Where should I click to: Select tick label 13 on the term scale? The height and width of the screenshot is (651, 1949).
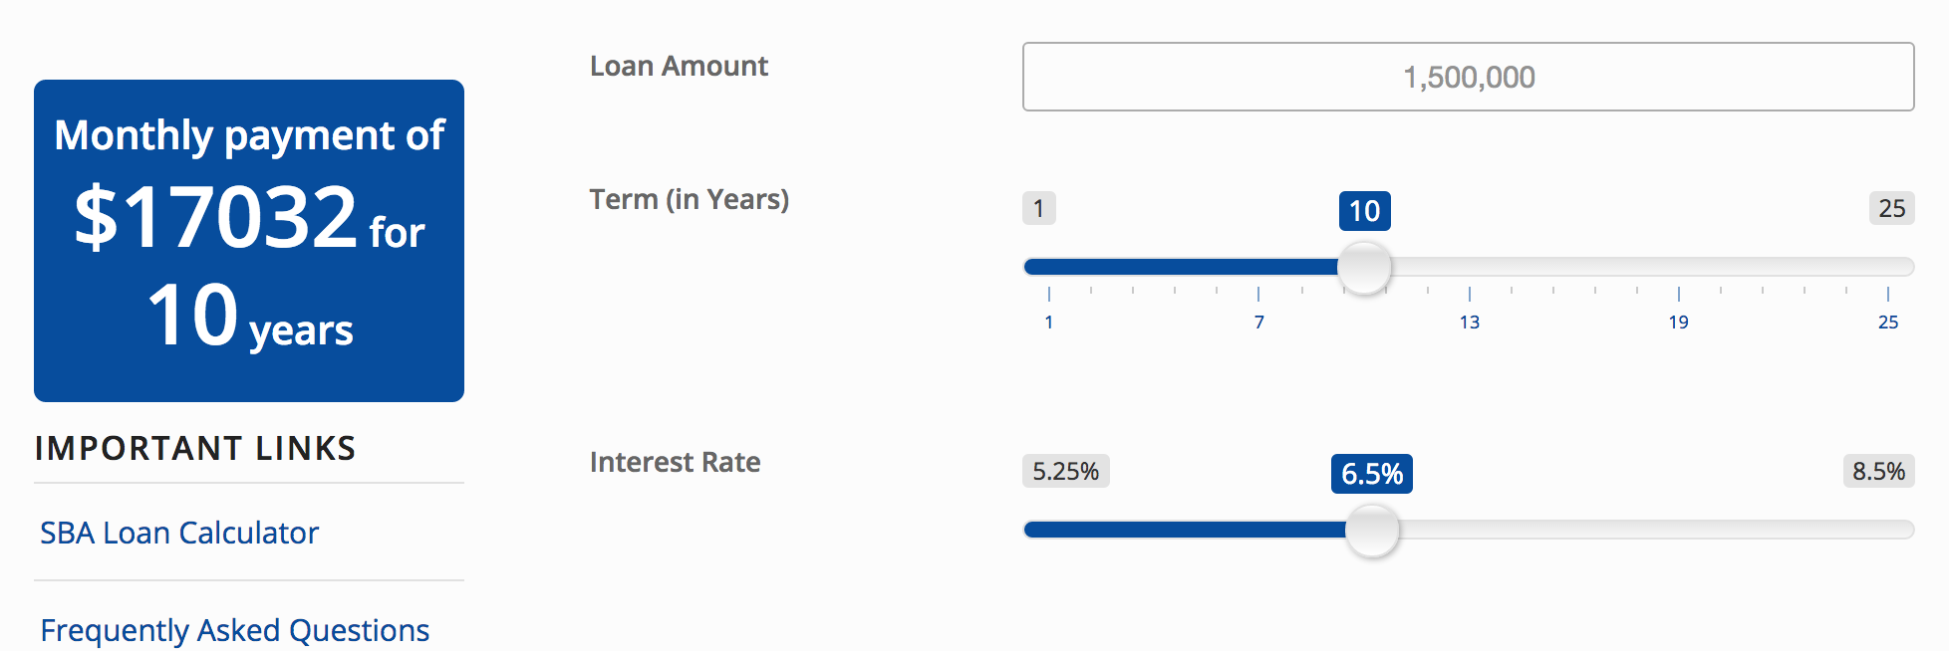coord(1469,322)
